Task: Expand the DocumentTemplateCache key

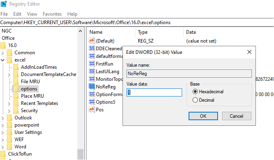Action: [9, 75]
